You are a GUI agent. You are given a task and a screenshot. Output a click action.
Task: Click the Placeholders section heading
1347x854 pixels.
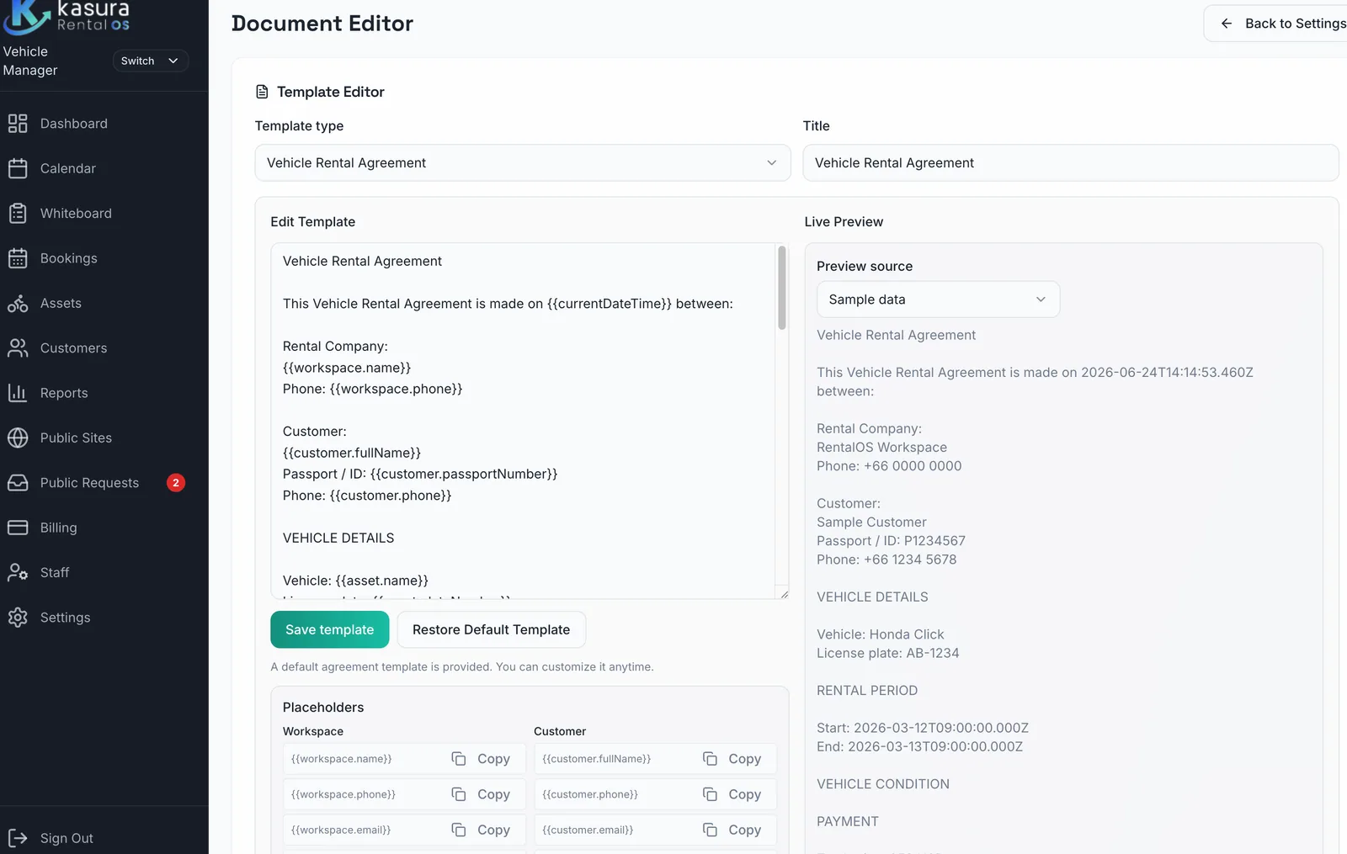coord(323,708)
